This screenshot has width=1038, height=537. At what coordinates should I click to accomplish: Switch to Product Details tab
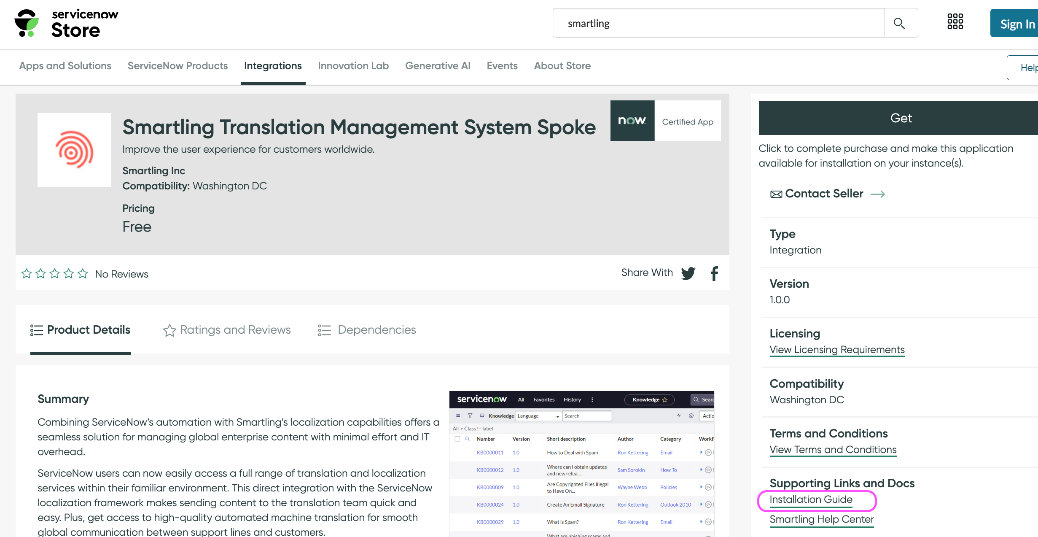[80, 330]
